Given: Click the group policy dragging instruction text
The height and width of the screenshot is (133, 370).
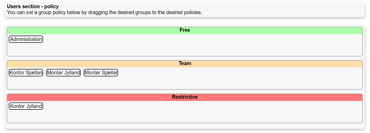Looking at the screenshot, I should pos(104,12).
